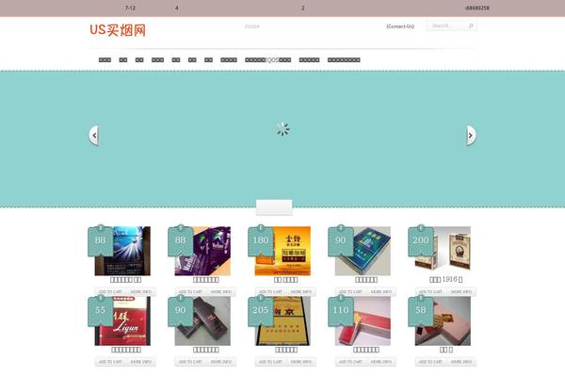Viewport: 565px width, 377px height.
Task: Add the 90-priced blue box to cart
Action: [x=350, y=291]
